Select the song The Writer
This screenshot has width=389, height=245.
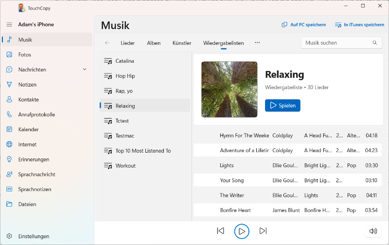point(287,195)
